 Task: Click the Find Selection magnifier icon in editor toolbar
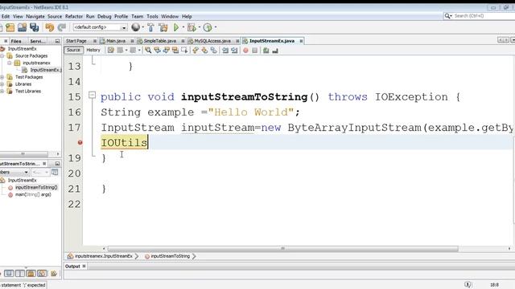pos(148,50)
